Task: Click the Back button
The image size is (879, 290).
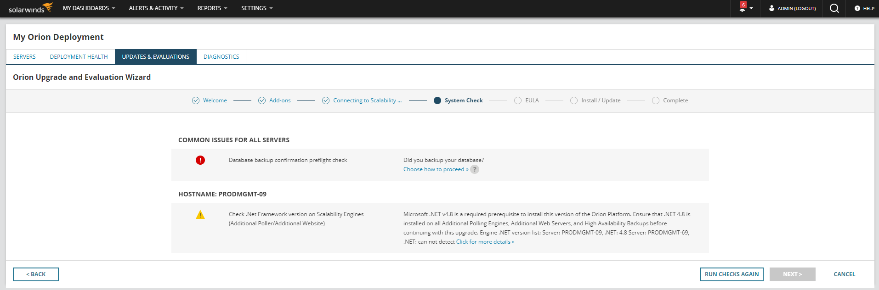Action: click(36, 274)
